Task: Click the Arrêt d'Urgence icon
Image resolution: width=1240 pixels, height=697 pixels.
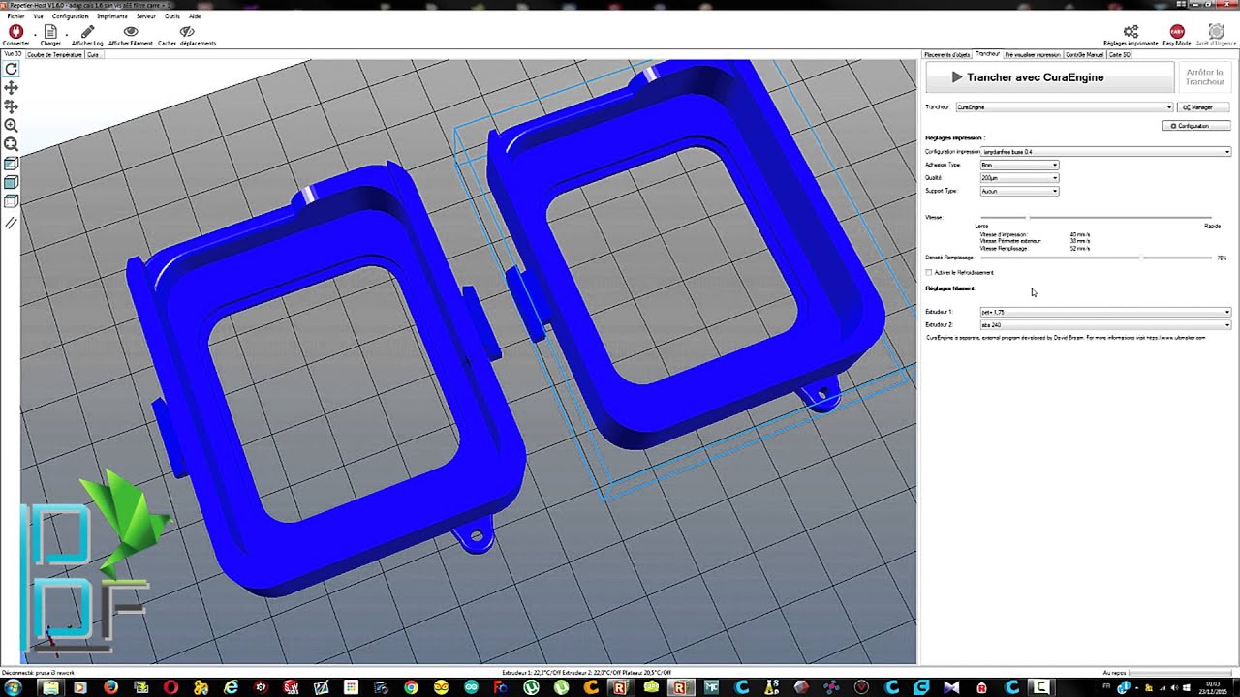Action: tap(1216, 32)
